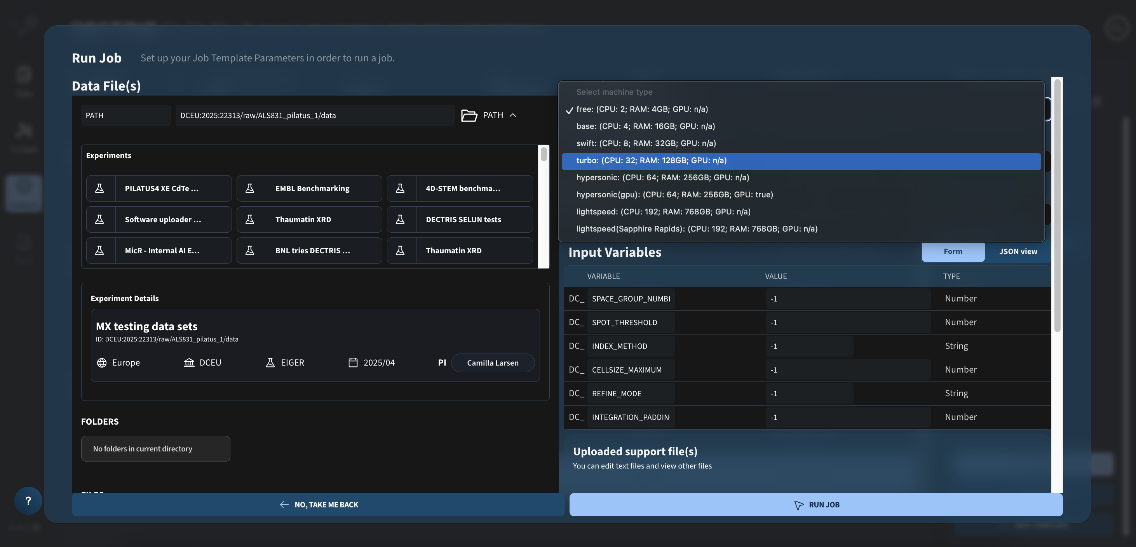
Task: Open MicR - Internal AI experiment
Action: click(159, 251)
